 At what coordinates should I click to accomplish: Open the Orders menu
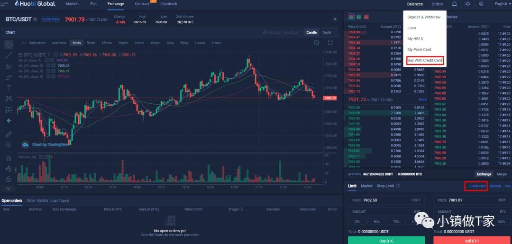437,4
